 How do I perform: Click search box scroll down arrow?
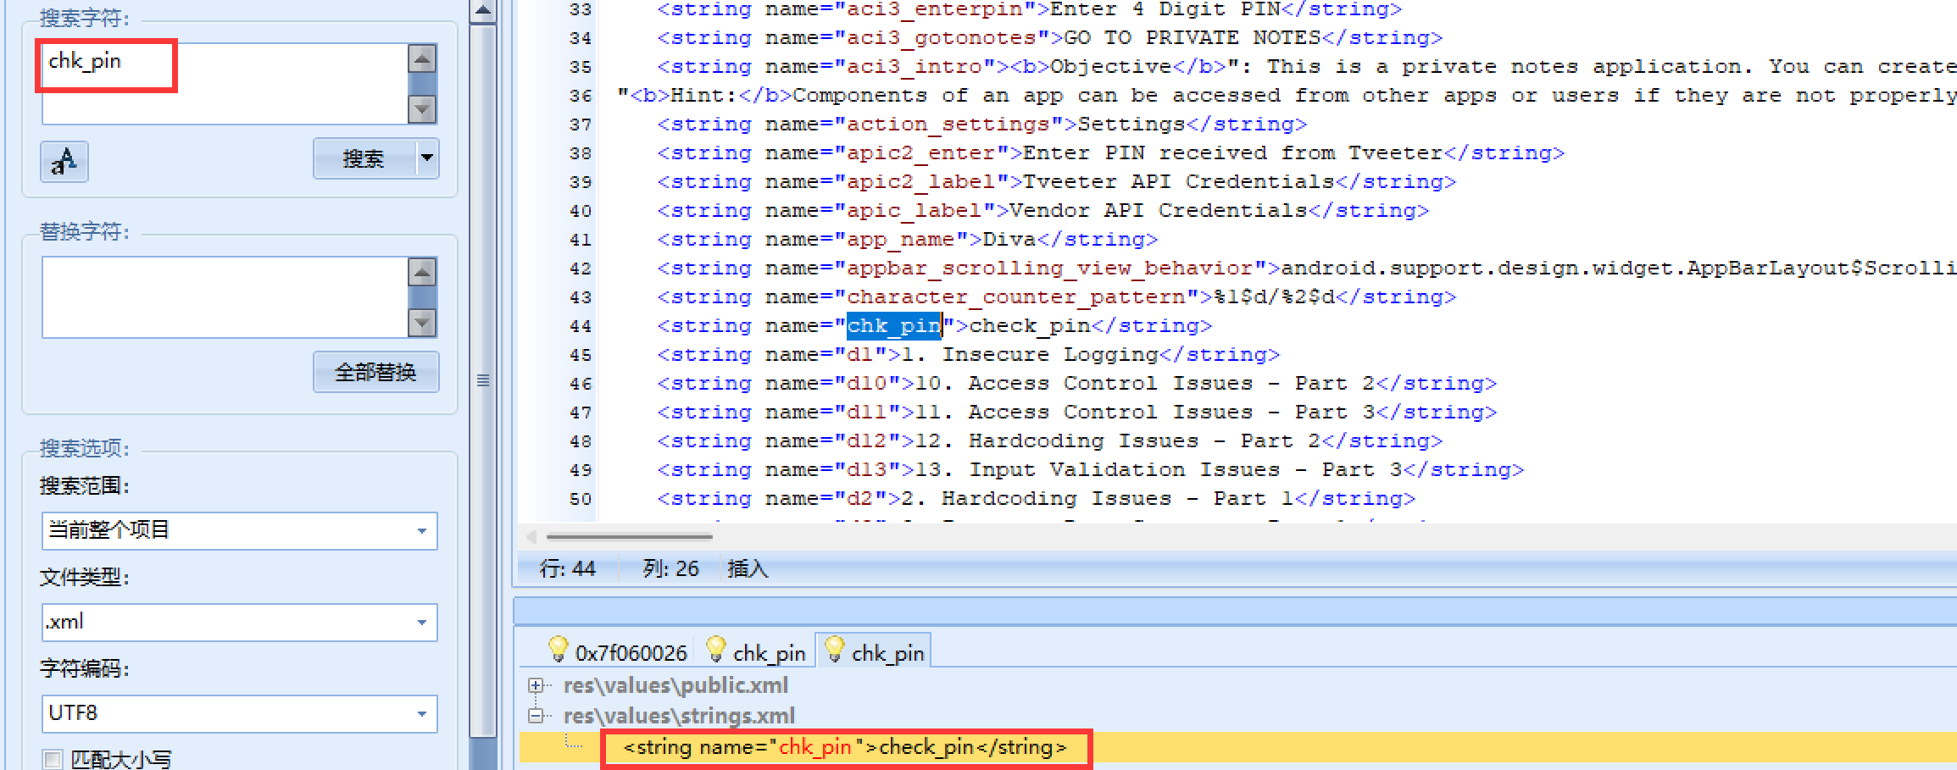422,109
